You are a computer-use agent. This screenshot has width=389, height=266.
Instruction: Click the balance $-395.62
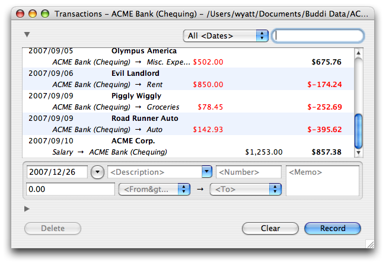(324, 130)
